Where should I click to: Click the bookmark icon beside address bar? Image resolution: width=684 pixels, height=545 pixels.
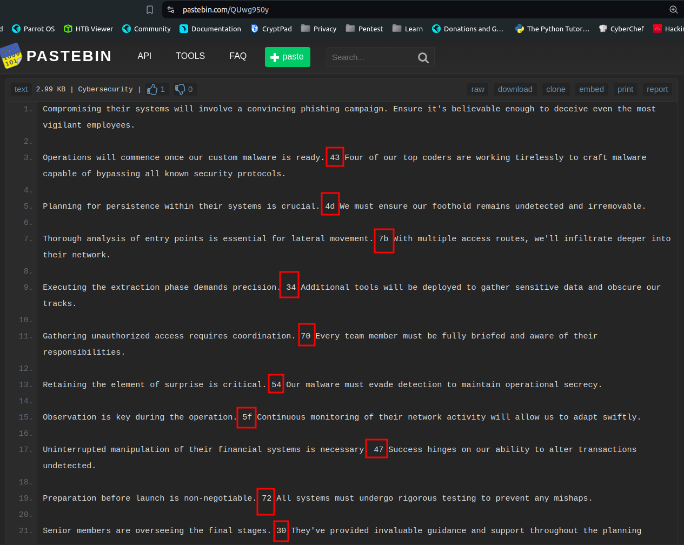coord(150,10)
